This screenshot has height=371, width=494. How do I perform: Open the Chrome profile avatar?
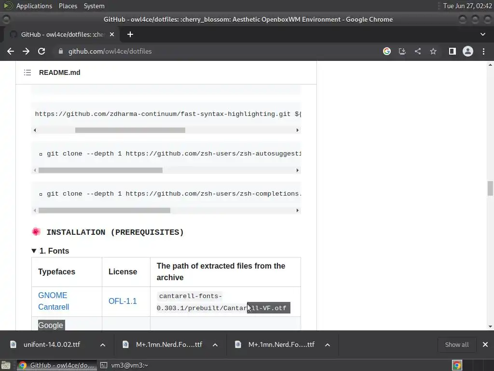(x=468, y=51)
